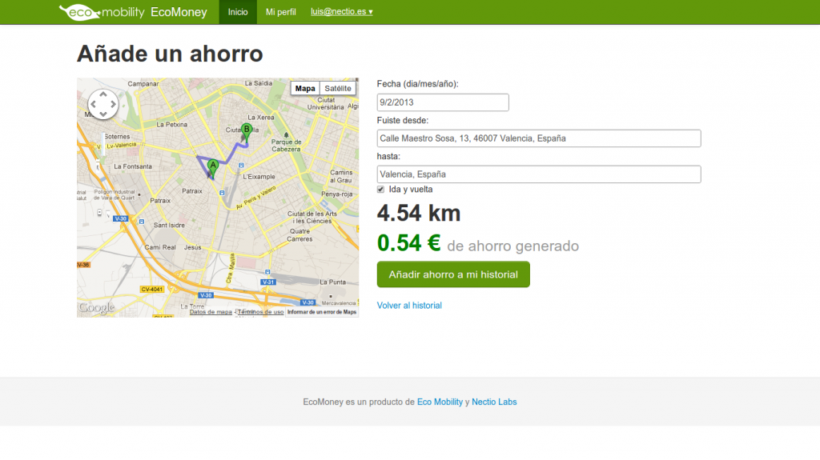This screenshot has width=820, height=460.
Task: Pan the map right with the arrow control
Action: click(113, 104)
